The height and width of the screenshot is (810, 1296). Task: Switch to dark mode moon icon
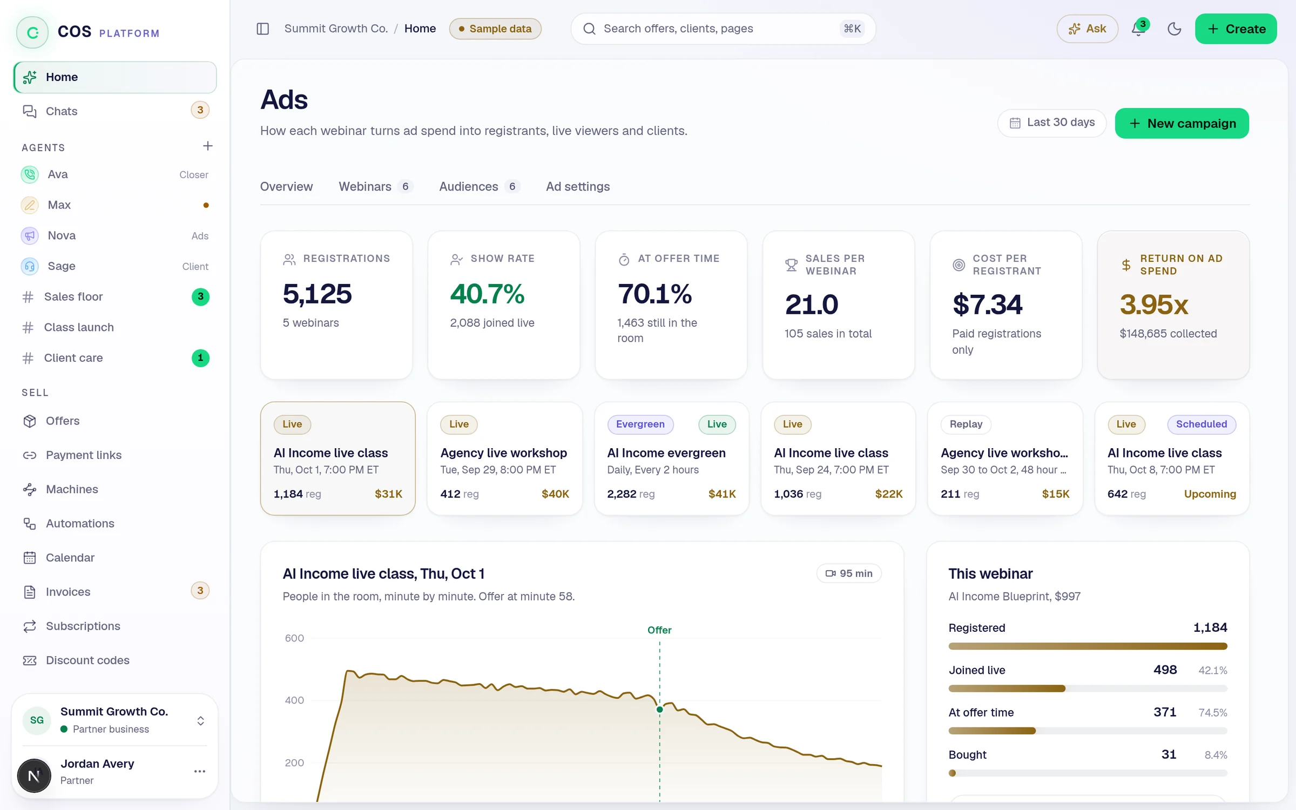(1174, 29)
